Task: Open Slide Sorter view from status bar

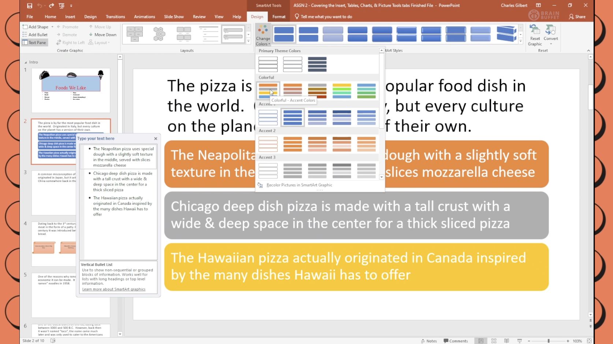Action: tap(494, 341)
